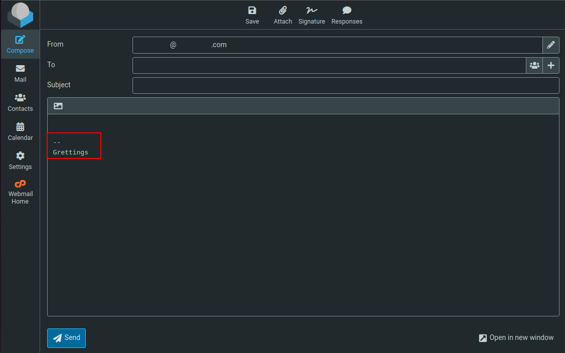
Task: Click Open in new window link
Action: tap(516, 337)
